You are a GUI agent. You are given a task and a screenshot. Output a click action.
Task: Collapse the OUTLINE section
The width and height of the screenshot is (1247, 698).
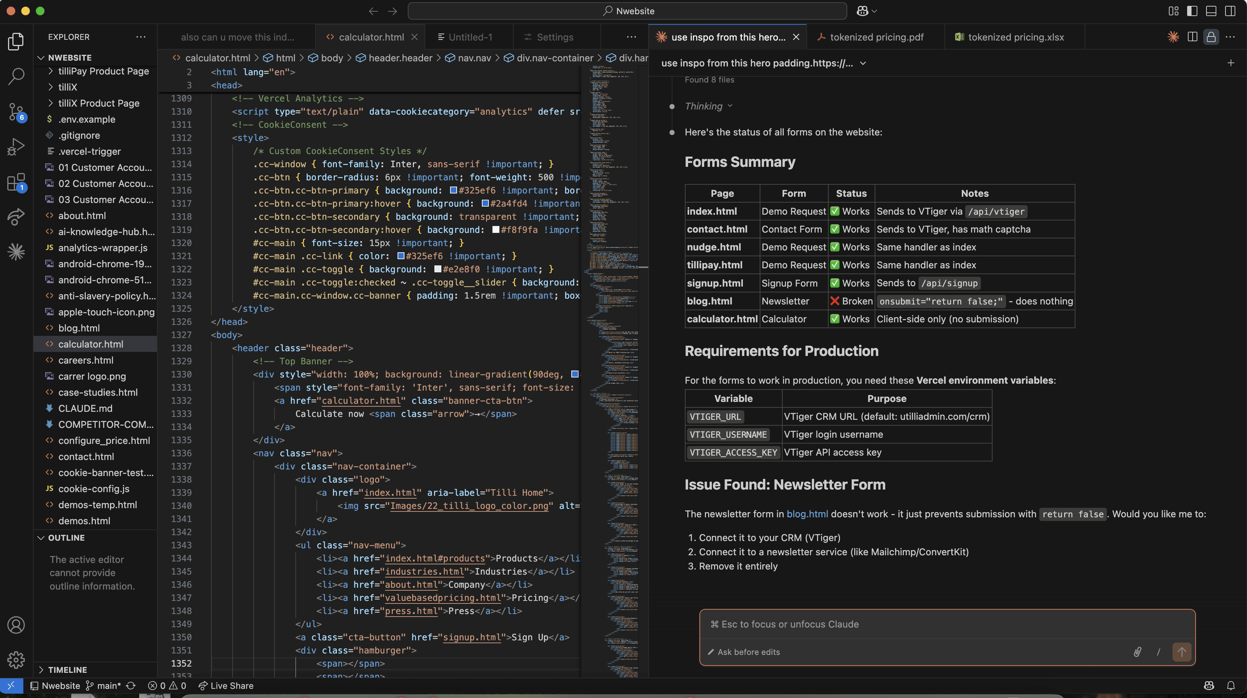(x=66, y=538)
